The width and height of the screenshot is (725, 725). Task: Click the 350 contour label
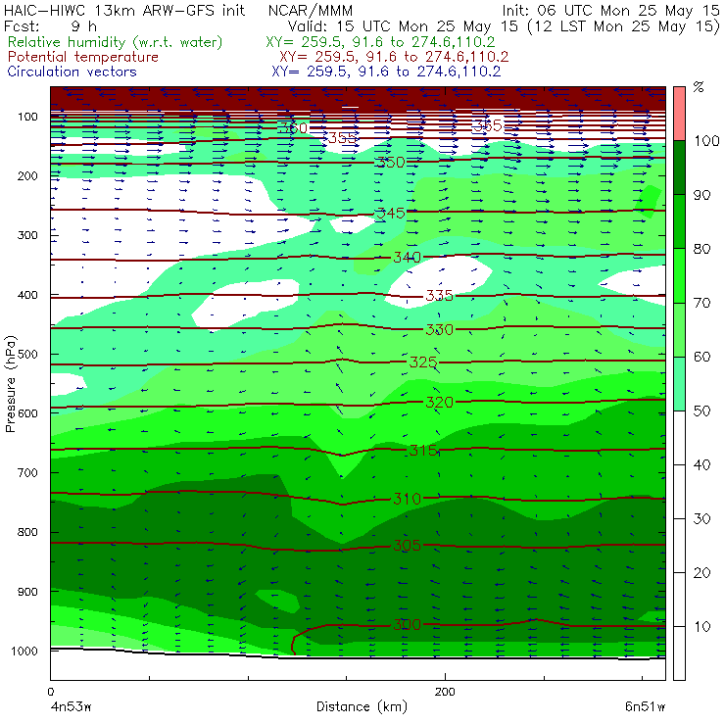click(391, 163)
